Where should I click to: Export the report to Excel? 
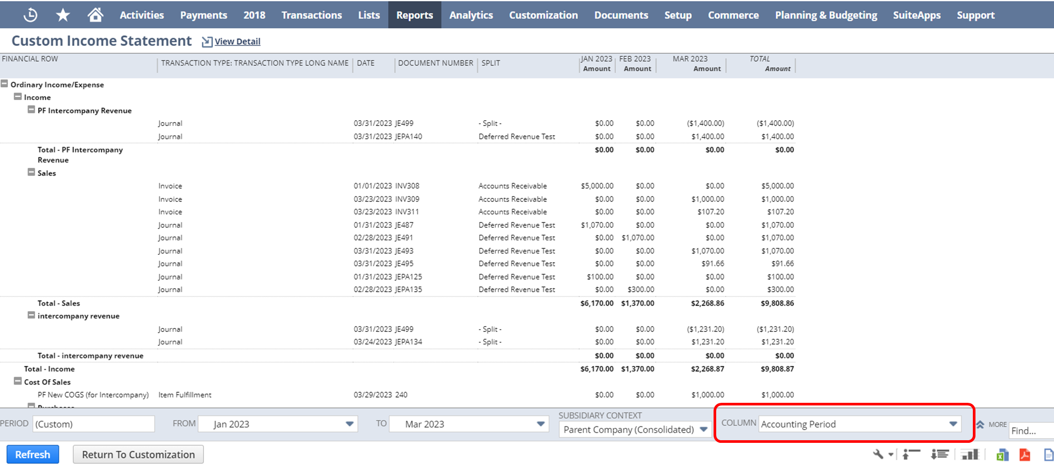[x=1002, y=454]
